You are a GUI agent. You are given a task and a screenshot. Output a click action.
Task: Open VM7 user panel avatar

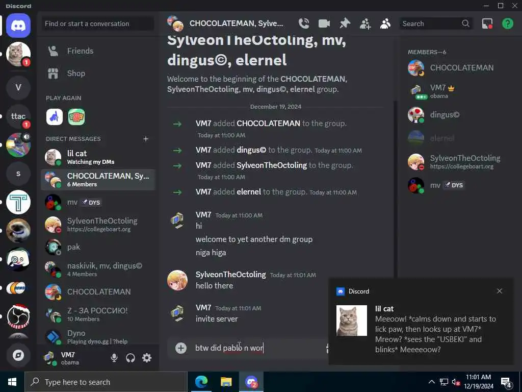tap(49, 358)
